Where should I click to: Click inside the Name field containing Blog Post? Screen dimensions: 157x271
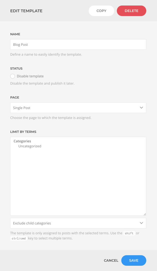(x=78, y=44)
